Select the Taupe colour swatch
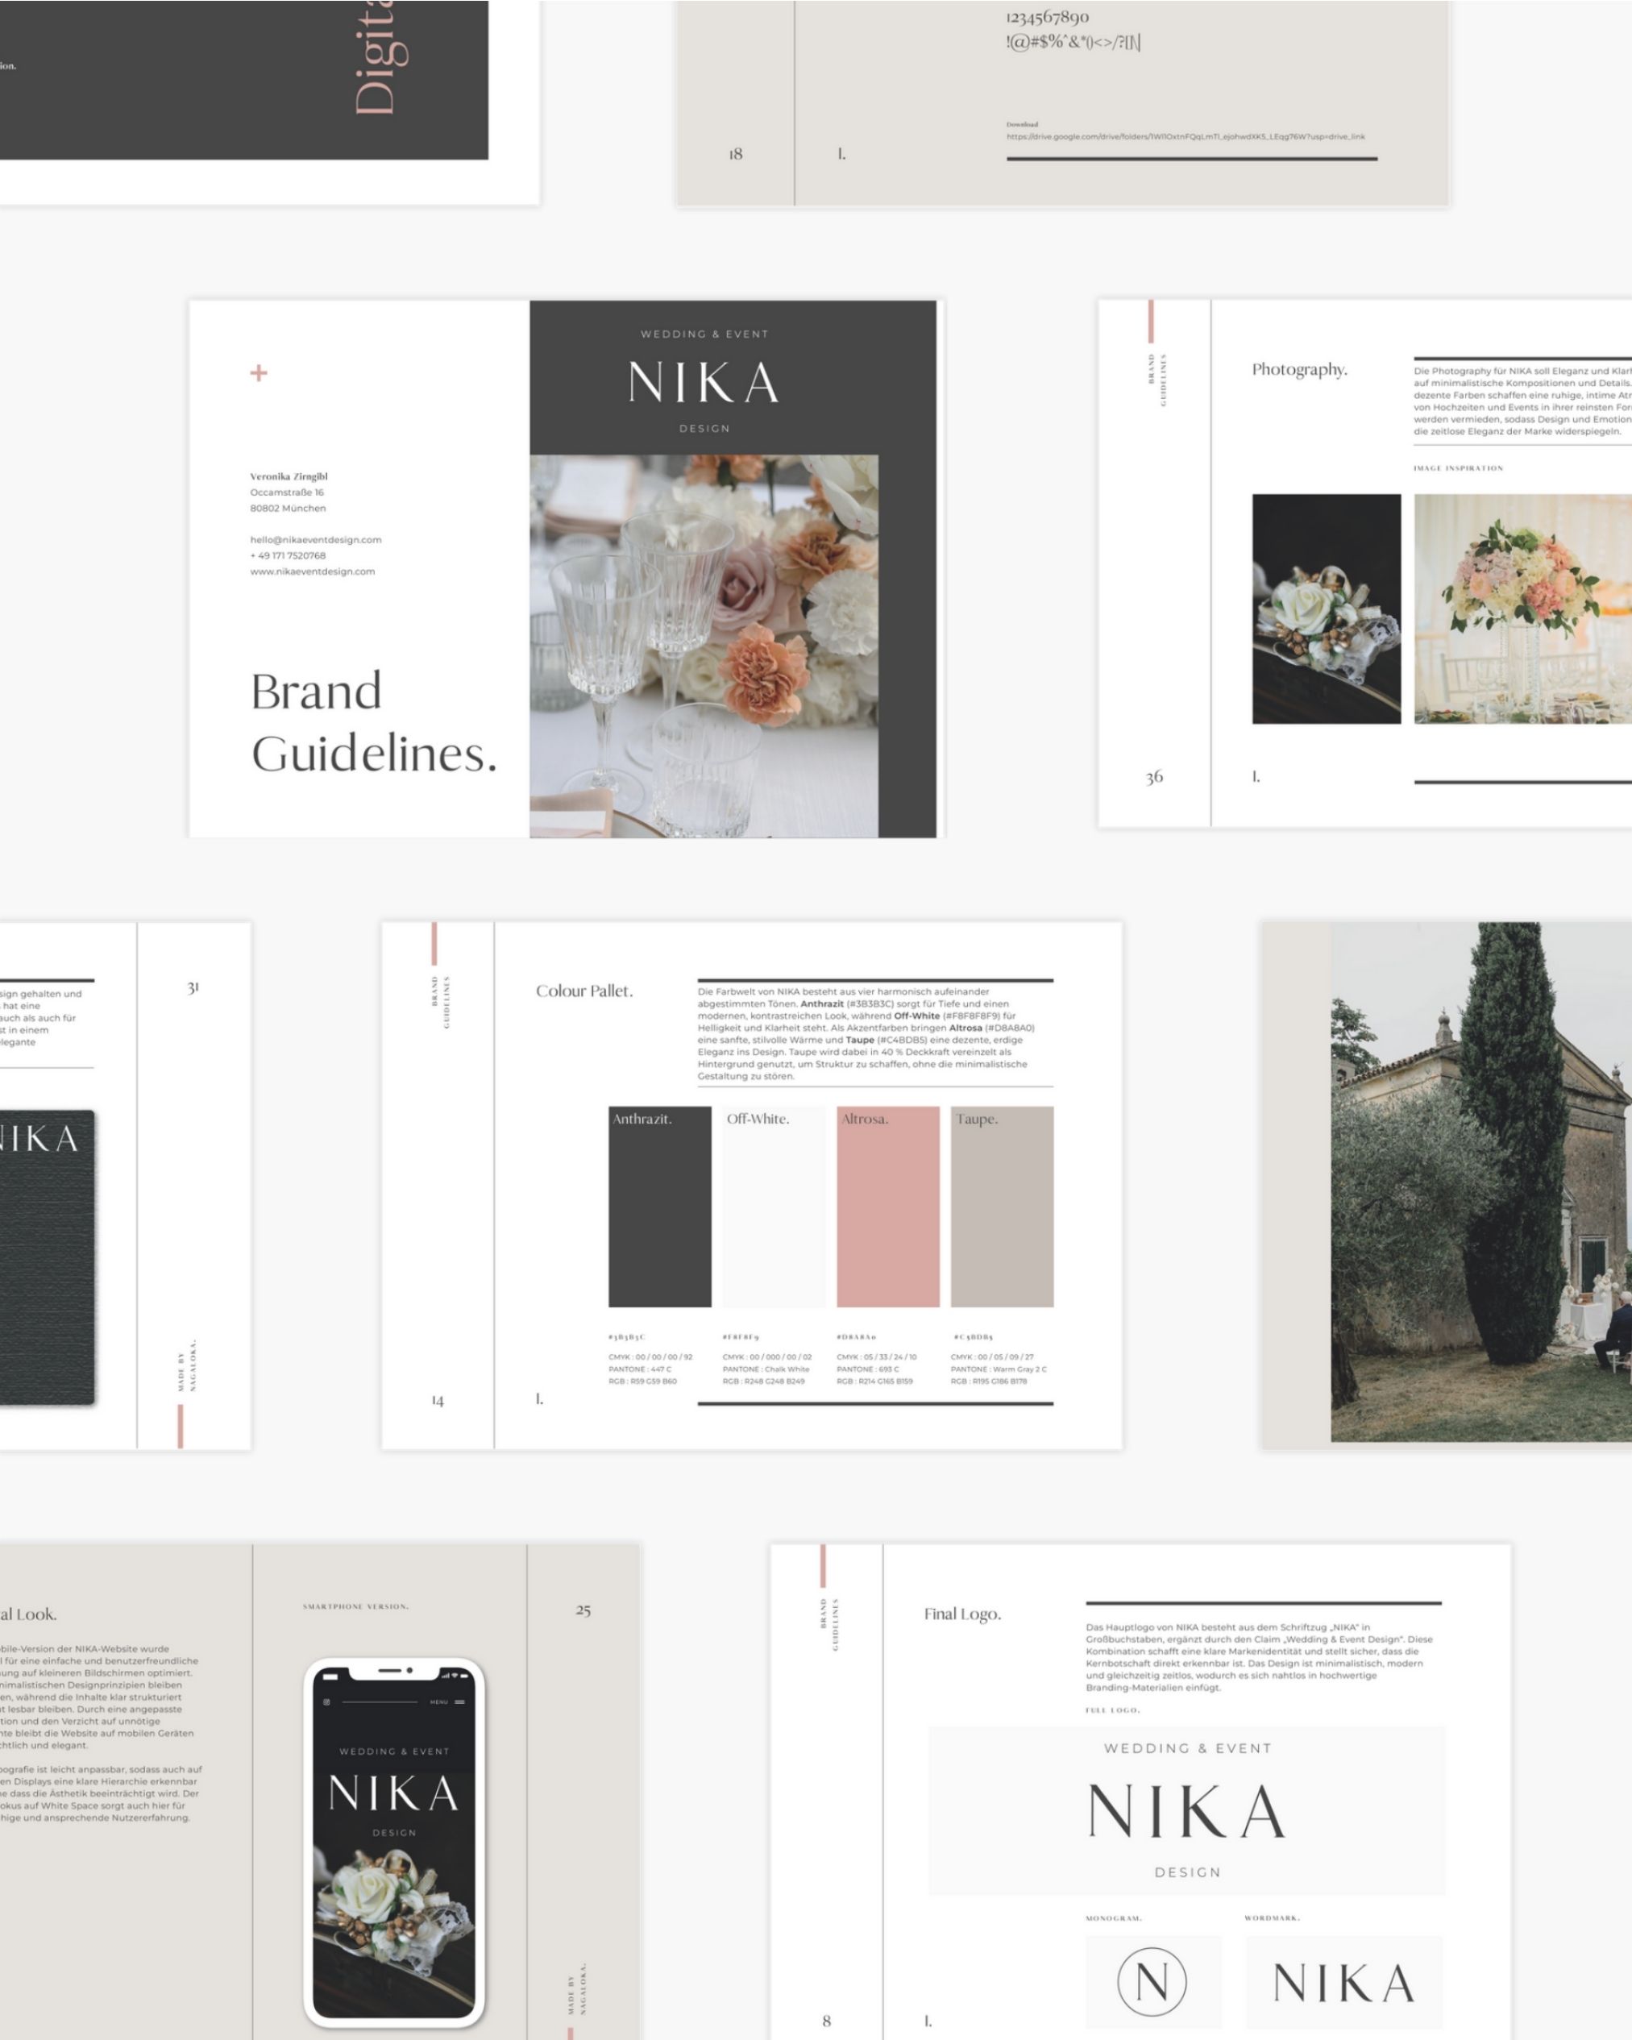The width and height of the screenshot is (1632, 2040). pos(1002,1207)
